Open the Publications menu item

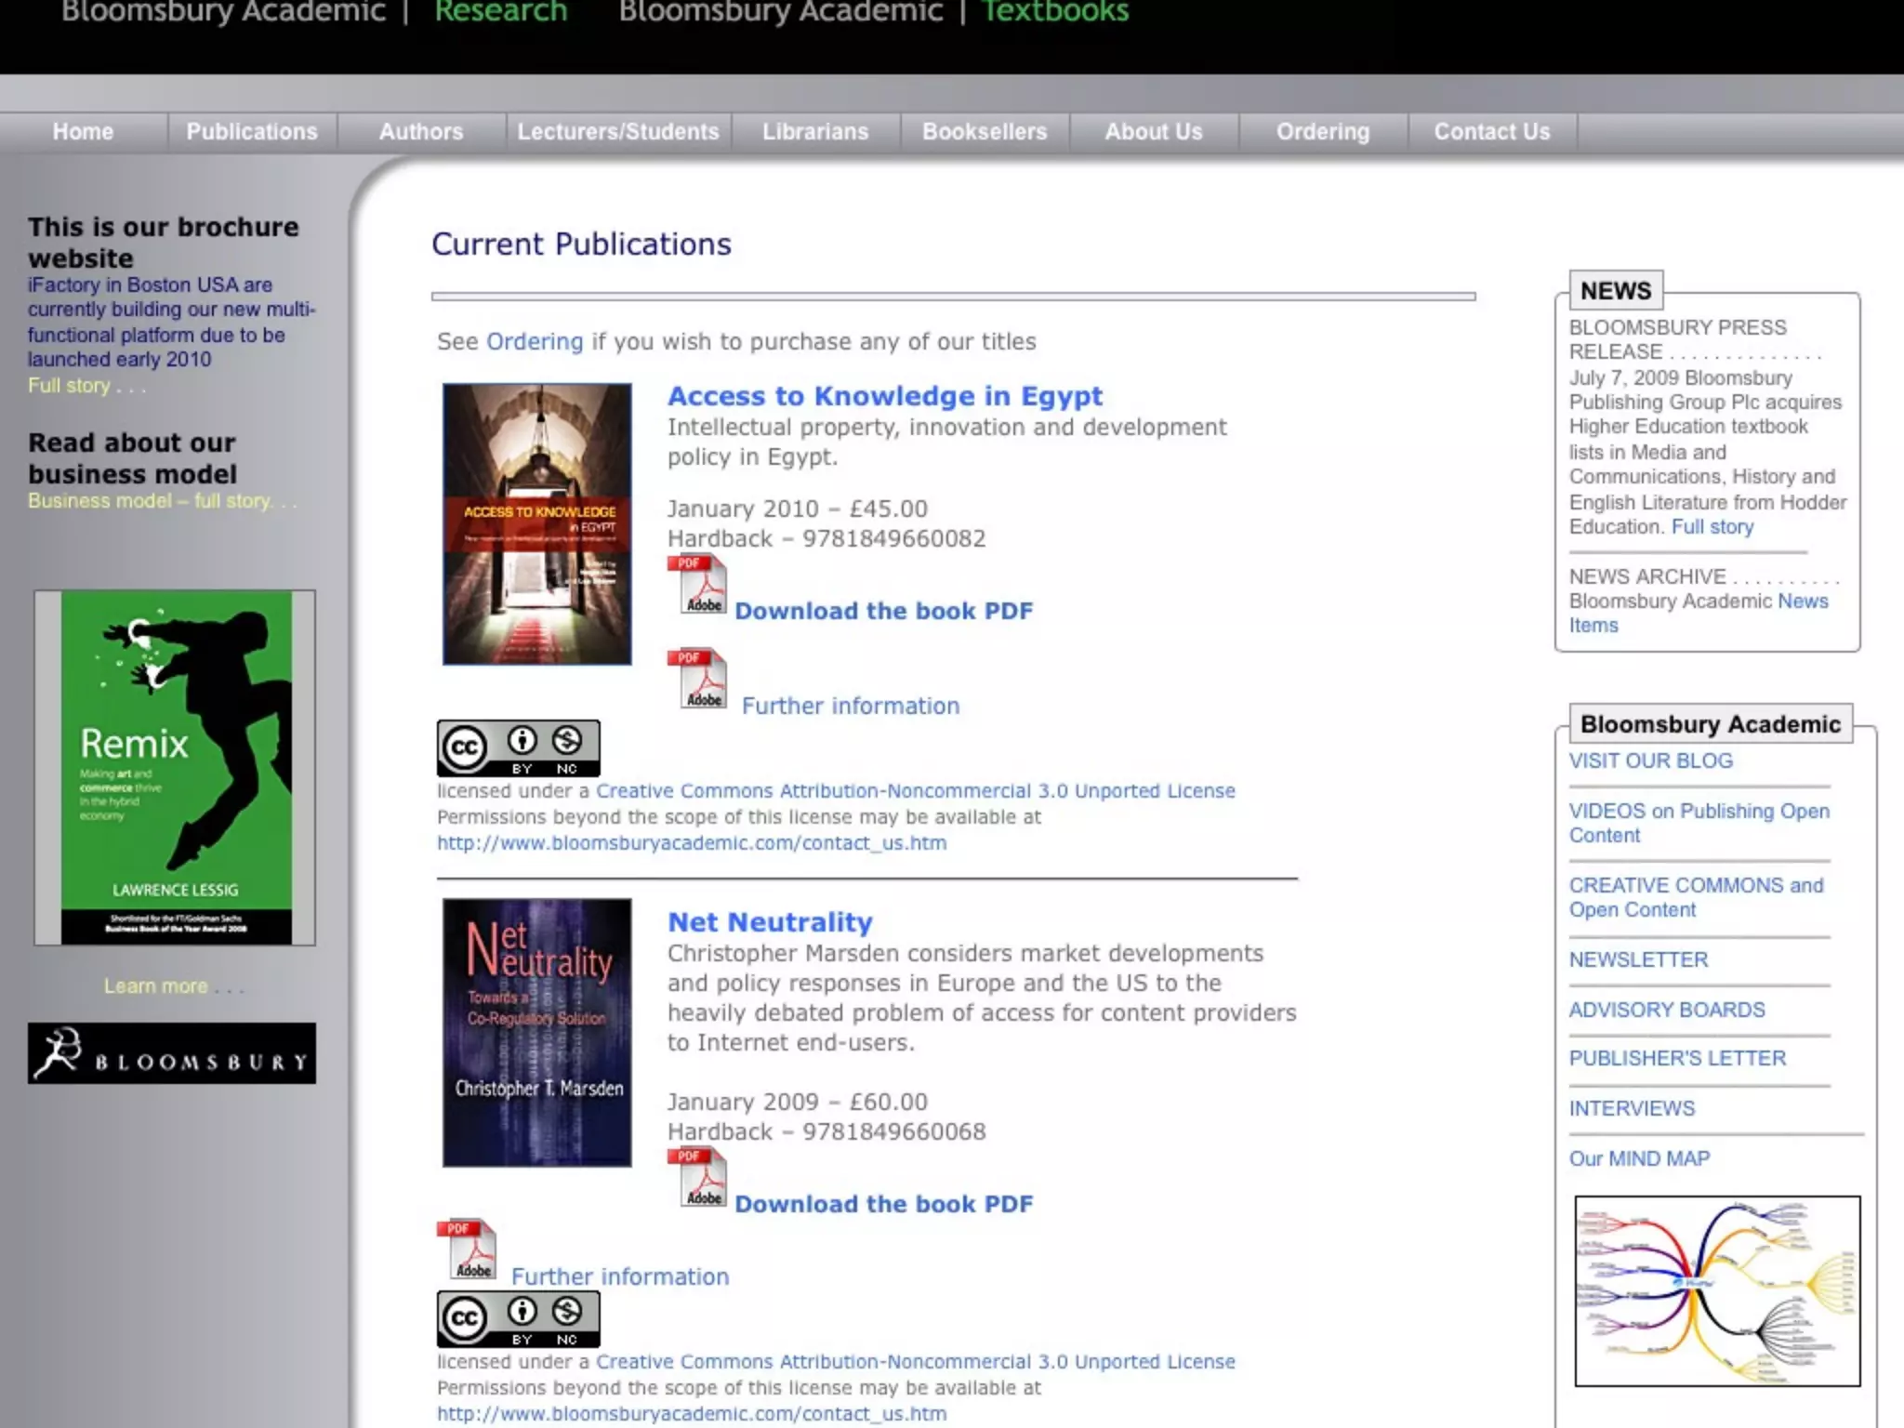click(x=252, y=132)
